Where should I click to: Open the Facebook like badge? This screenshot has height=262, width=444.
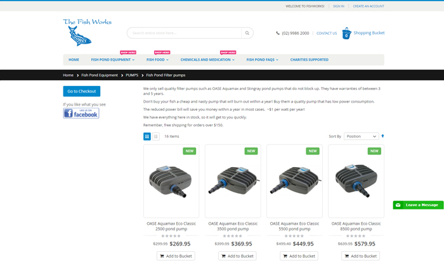(81, 113)
